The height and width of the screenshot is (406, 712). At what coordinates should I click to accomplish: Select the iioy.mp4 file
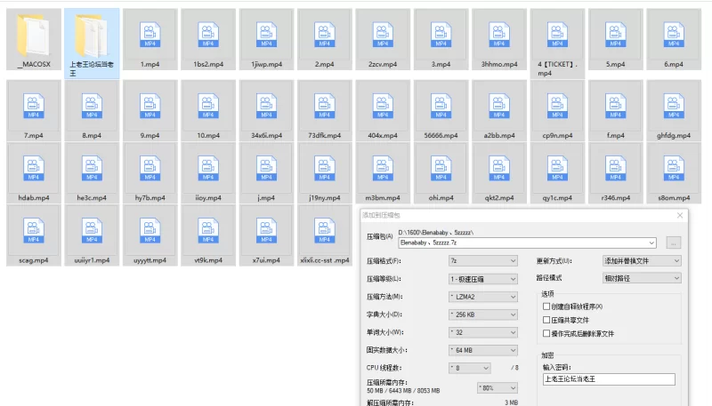pyautogui.click(x=208, y=173)
